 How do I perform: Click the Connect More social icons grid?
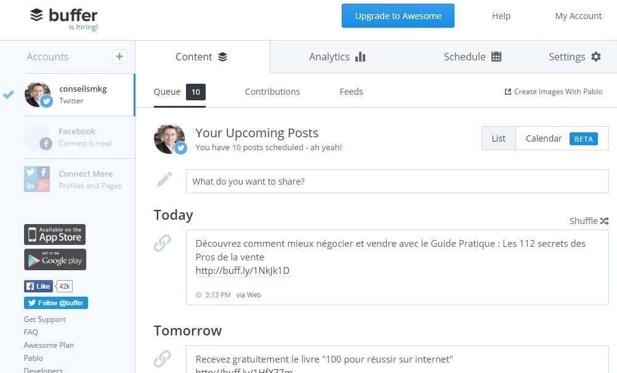(37, 179)
